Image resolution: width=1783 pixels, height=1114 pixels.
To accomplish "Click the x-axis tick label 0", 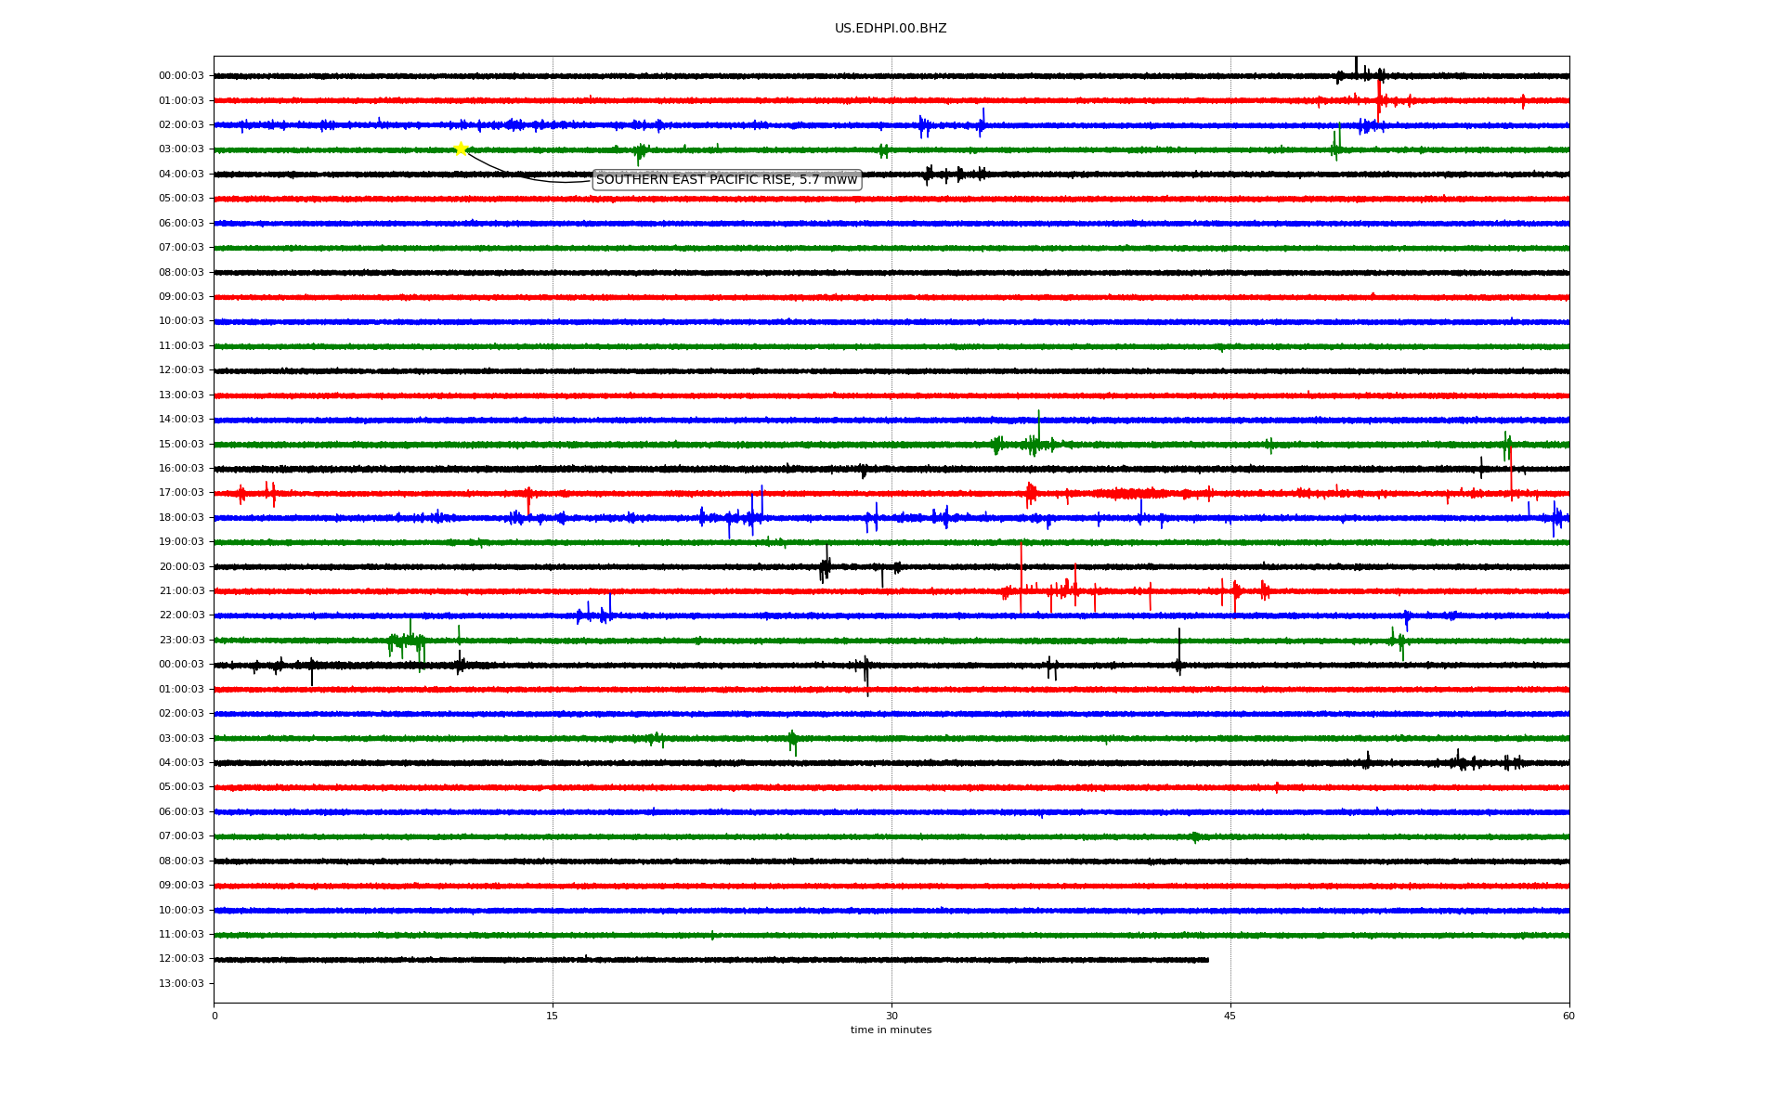I will tap(215, 1016).
